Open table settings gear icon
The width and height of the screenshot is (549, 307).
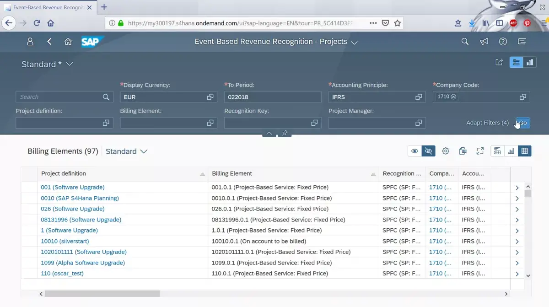coord(446,151)
